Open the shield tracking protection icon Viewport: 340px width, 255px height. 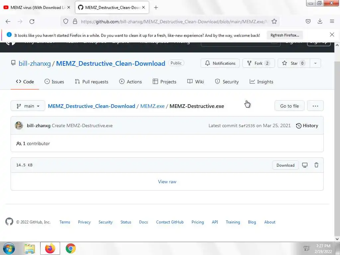(x=66, y=22)
